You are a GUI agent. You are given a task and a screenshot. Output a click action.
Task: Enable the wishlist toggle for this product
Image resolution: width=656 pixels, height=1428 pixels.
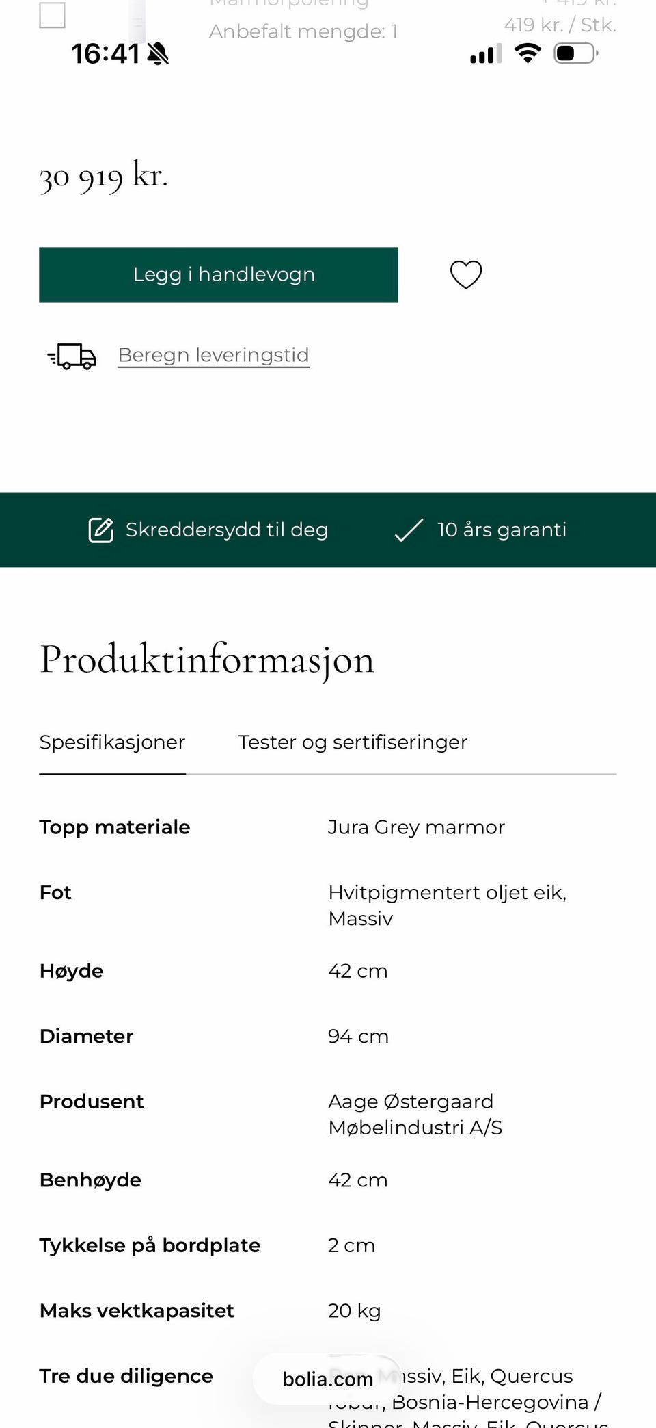click(466, 275)
